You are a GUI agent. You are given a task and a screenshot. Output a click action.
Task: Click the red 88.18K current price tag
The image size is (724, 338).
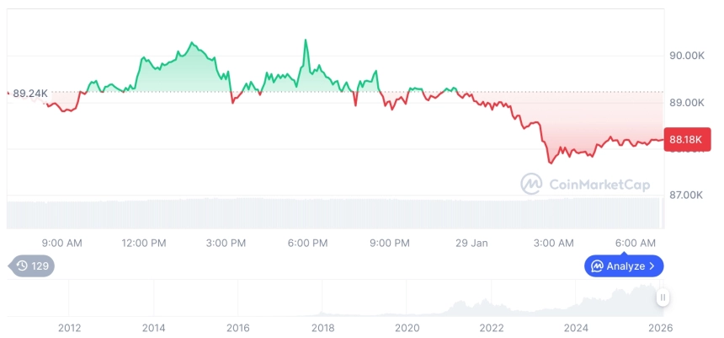[688, 139]
